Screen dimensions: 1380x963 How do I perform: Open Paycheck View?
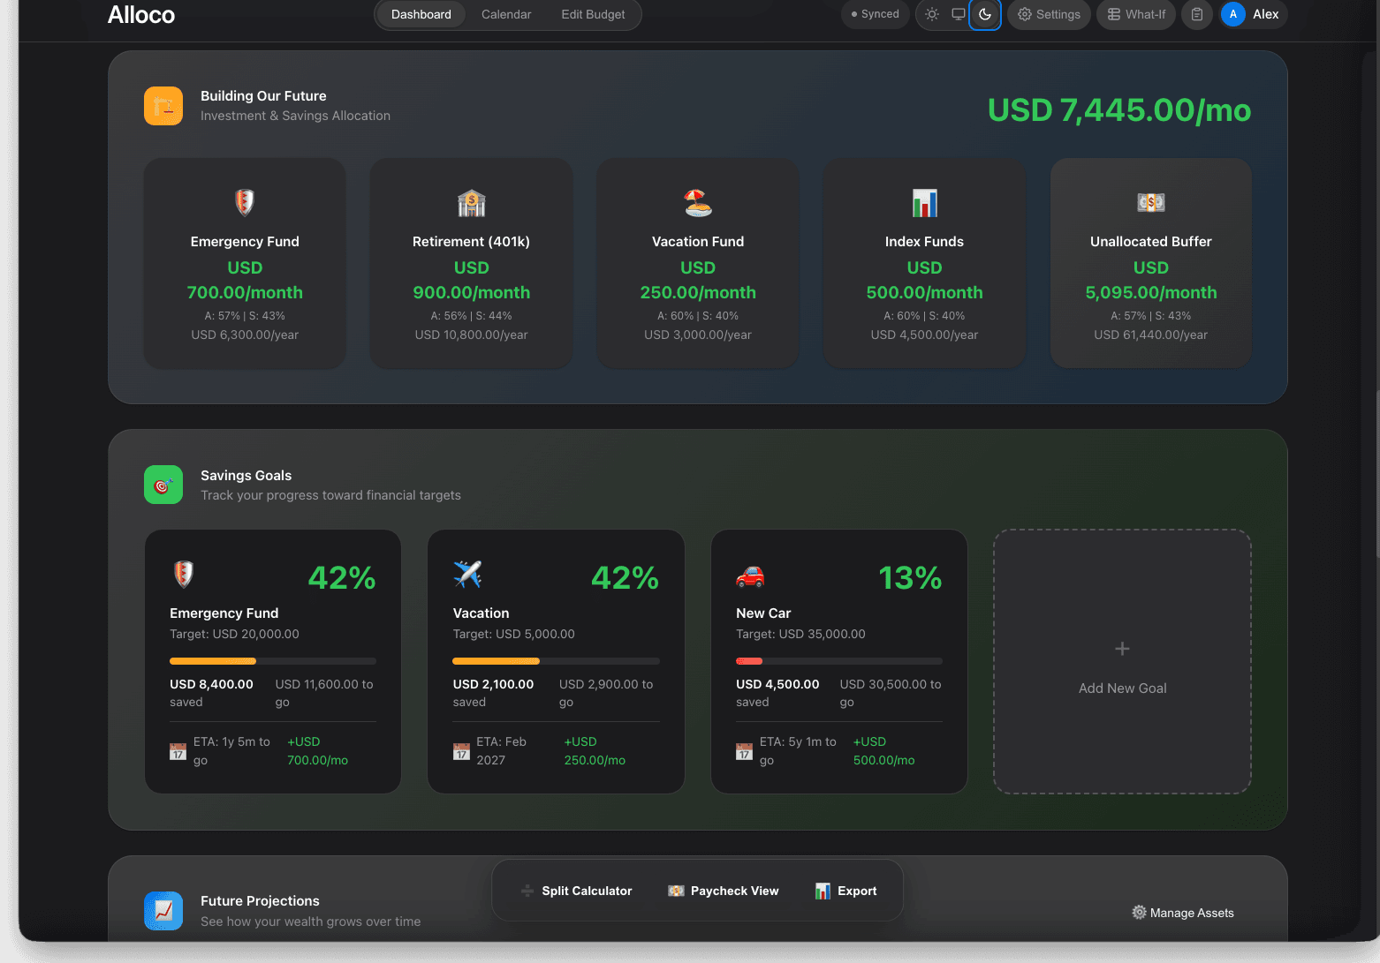(x=724, y=891)
